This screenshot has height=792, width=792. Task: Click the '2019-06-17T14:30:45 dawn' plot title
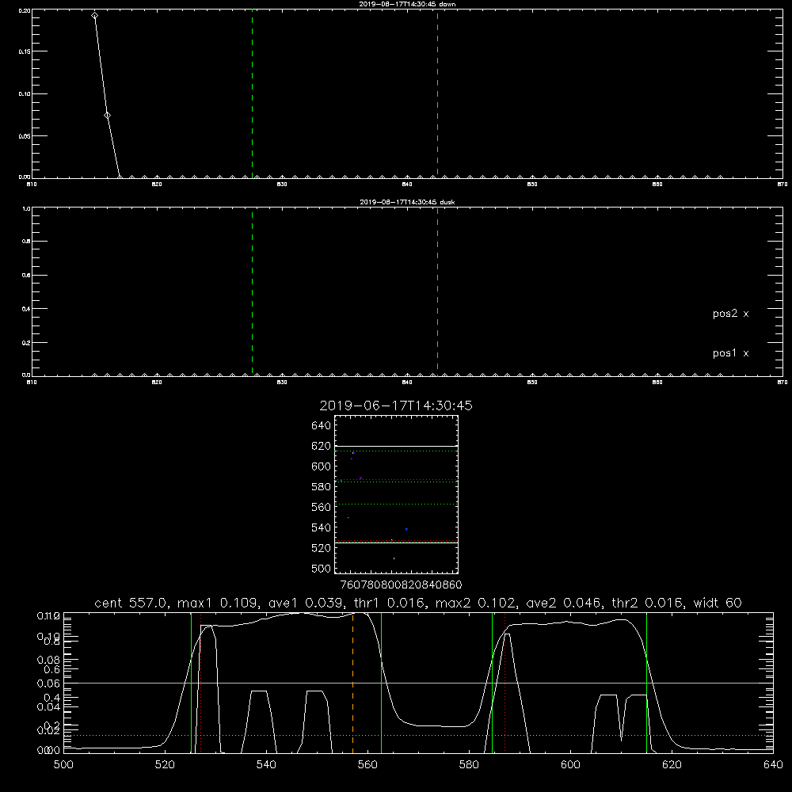tap(407, 4)
